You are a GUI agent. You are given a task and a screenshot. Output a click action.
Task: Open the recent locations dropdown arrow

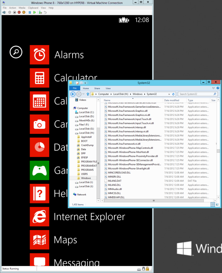(x=83, y=94)
